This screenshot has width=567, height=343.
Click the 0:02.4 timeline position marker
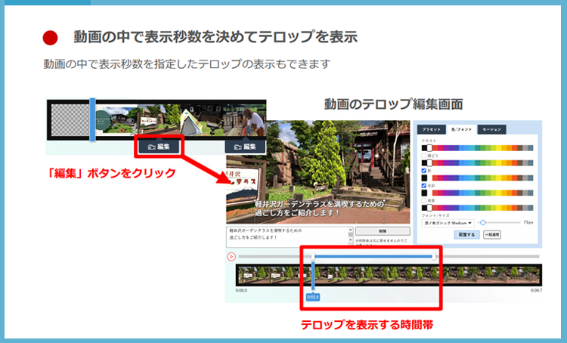[x=313, y=297]
